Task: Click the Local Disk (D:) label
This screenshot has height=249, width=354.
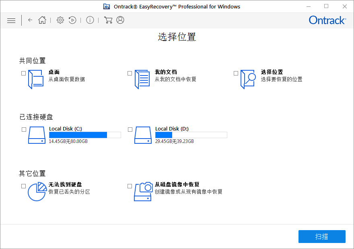Action: coord(172,129)
